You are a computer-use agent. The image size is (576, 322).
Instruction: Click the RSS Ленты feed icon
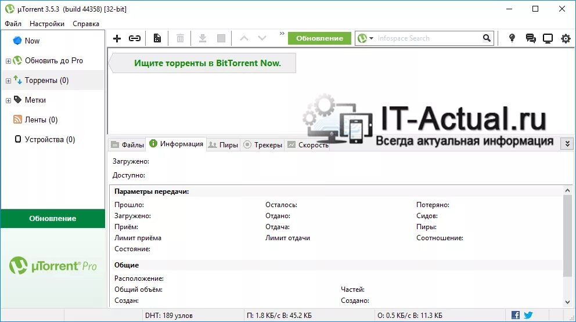(x=17, y=120)
